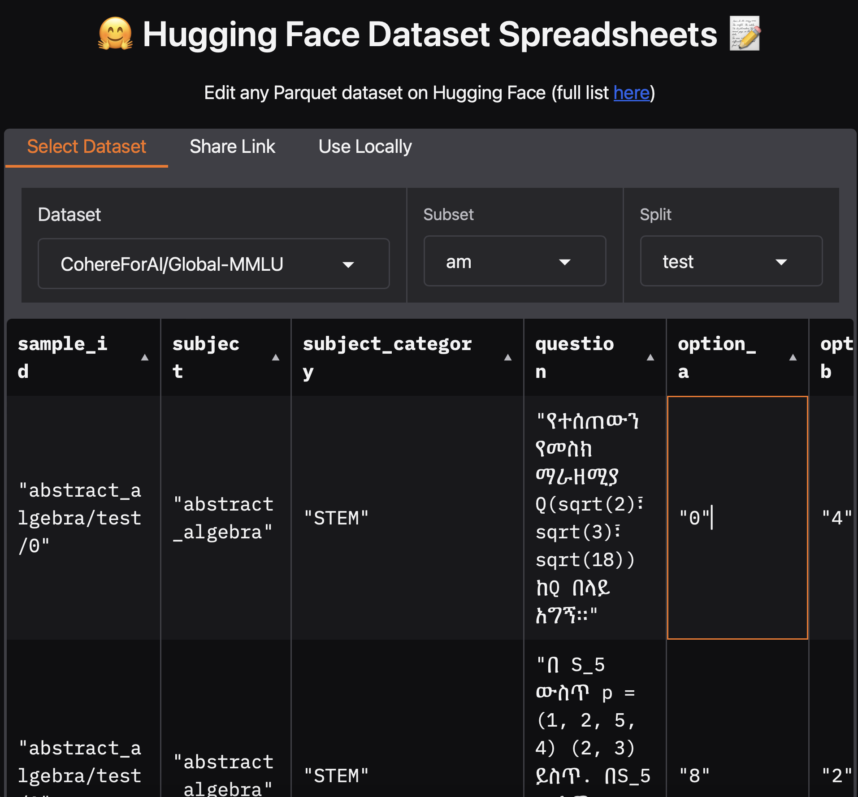Open the Use Locally tab
This screenshot has width=858, height=797.
coord(365,147)
